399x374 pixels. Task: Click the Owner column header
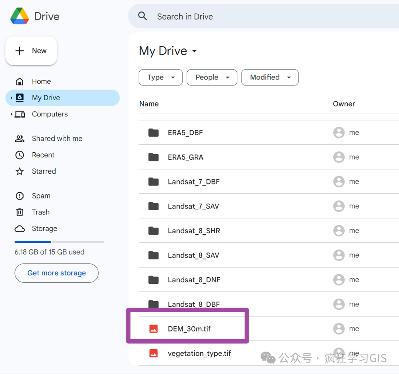point(344,104)
